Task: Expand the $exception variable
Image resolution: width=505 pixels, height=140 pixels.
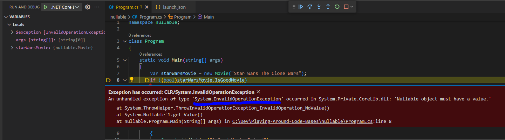Action: pyautogui.click(x=13, y=32)
